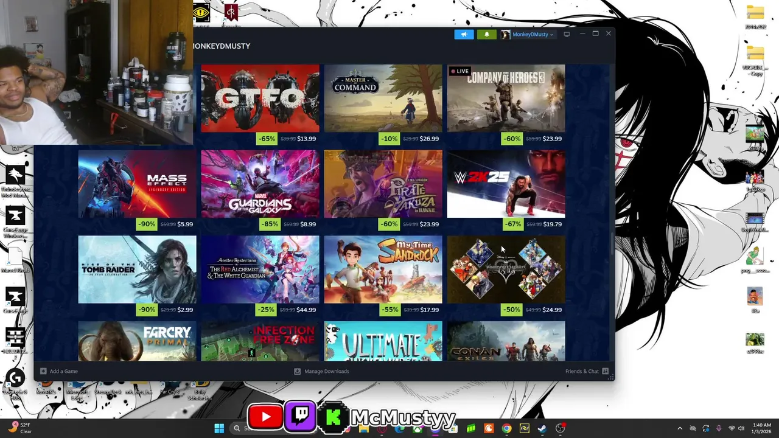779x438 pixels.
Task: Click the $2.99 Tomb Raider price
Action: [x=185, y=310]
